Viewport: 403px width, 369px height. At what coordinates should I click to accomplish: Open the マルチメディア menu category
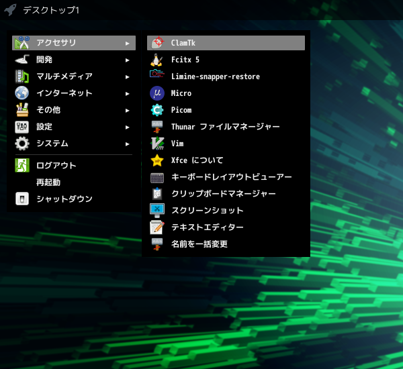pos(74,76)
